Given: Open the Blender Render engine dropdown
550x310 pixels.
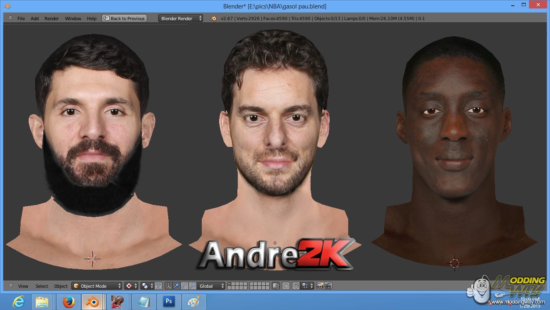Looking at the screenshot, I should pyautogui.click(x=180, y=18).
